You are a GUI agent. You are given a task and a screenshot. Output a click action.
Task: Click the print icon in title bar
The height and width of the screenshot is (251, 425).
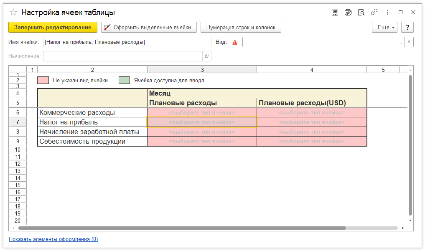(x=348, y=13)
